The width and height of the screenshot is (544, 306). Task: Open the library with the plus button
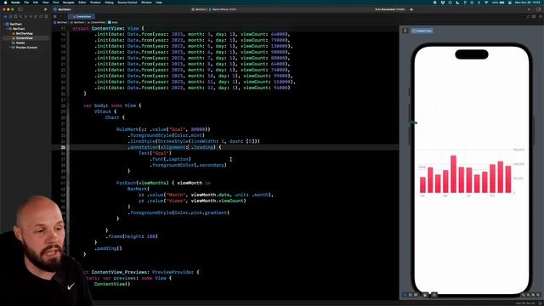(529, 9)
